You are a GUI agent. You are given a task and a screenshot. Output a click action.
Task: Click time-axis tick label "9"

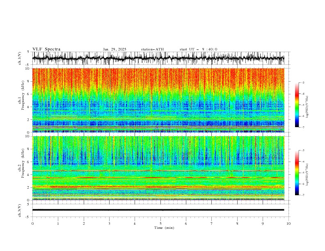coord(263,224)
